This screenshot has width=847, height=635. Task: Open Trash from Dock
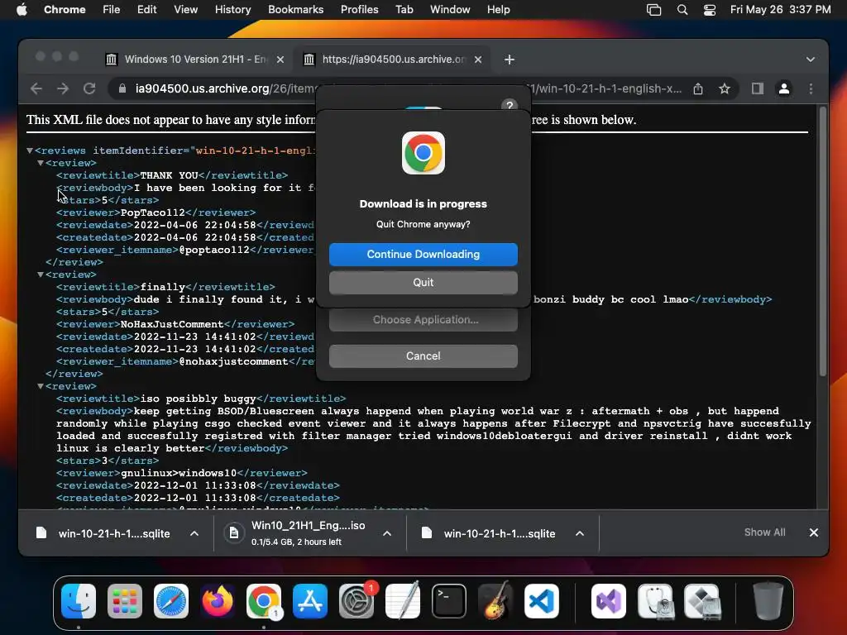click(x=768, y=601)
